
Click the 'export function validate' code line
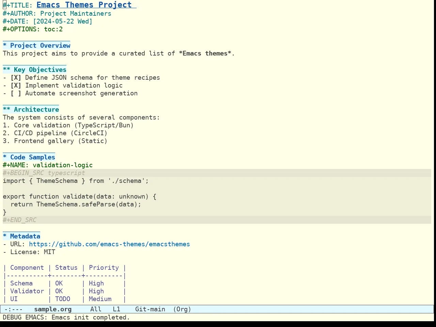click(x=79, y=197)
